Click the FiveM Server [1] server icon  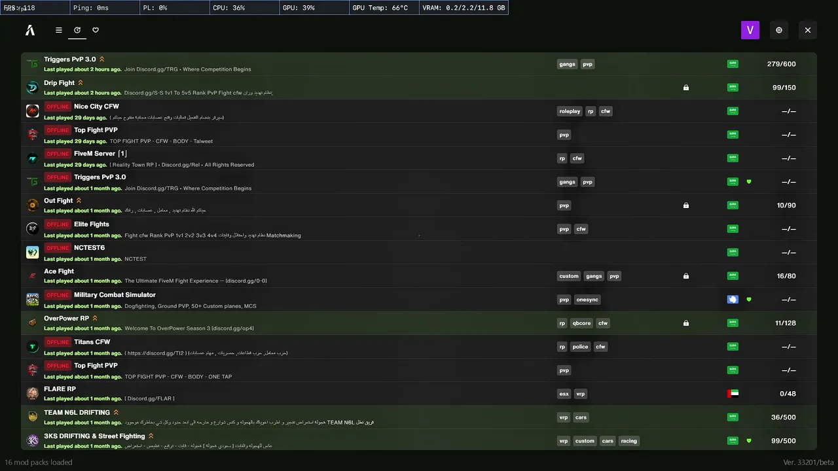point(33,158)
